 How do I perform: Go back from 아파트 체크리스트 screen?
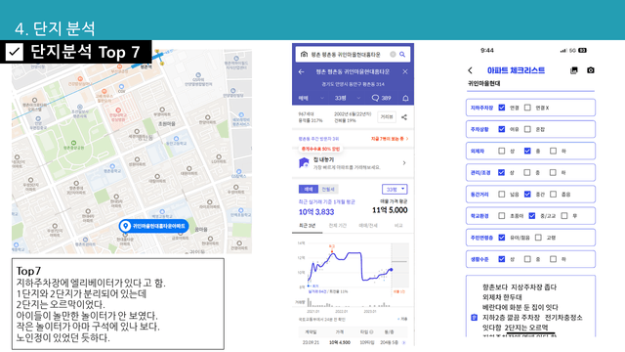(470, 70)
